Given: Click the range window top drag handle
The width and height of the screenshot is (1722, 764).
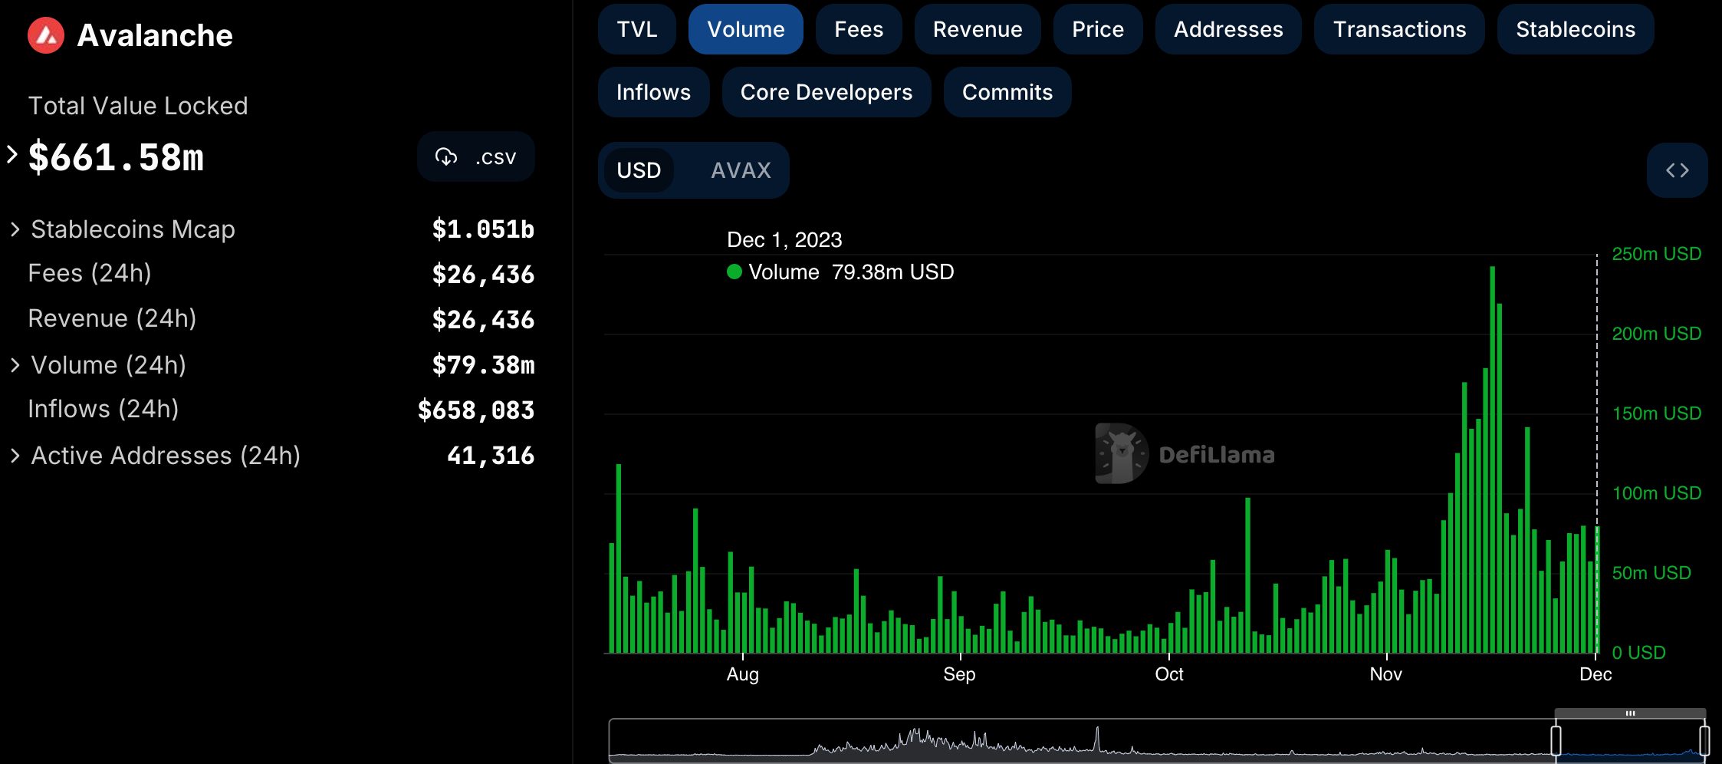Looking at the screenshot, I should [x=1630, y=713].
